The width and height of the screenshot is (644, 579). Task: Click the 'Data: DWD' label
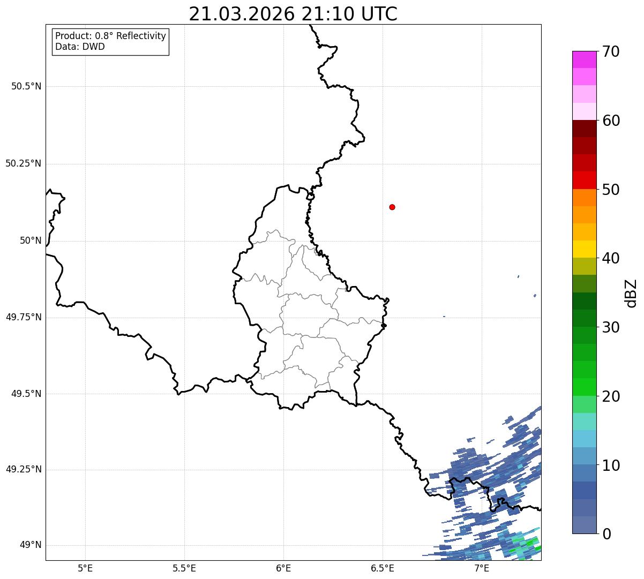pyautogui.click(x=80, y=47)
